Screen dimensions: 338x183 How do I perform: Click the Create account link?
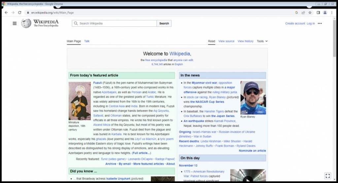[295, 23]
